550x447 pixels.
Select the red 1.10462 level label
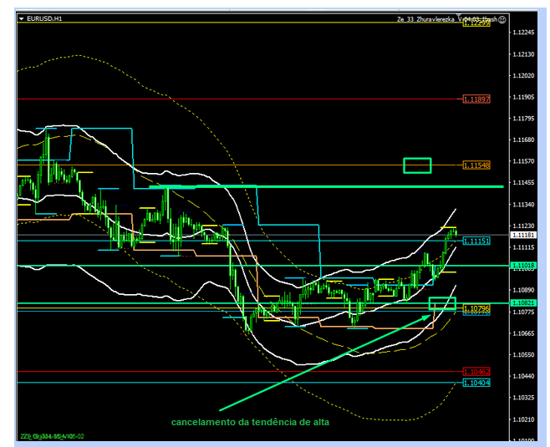pos(476,371)
